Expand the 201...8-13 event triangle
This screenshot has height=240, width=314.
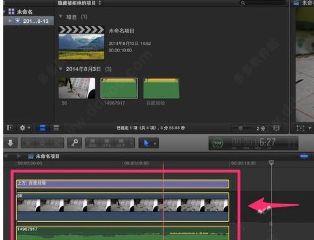[10, 21]
